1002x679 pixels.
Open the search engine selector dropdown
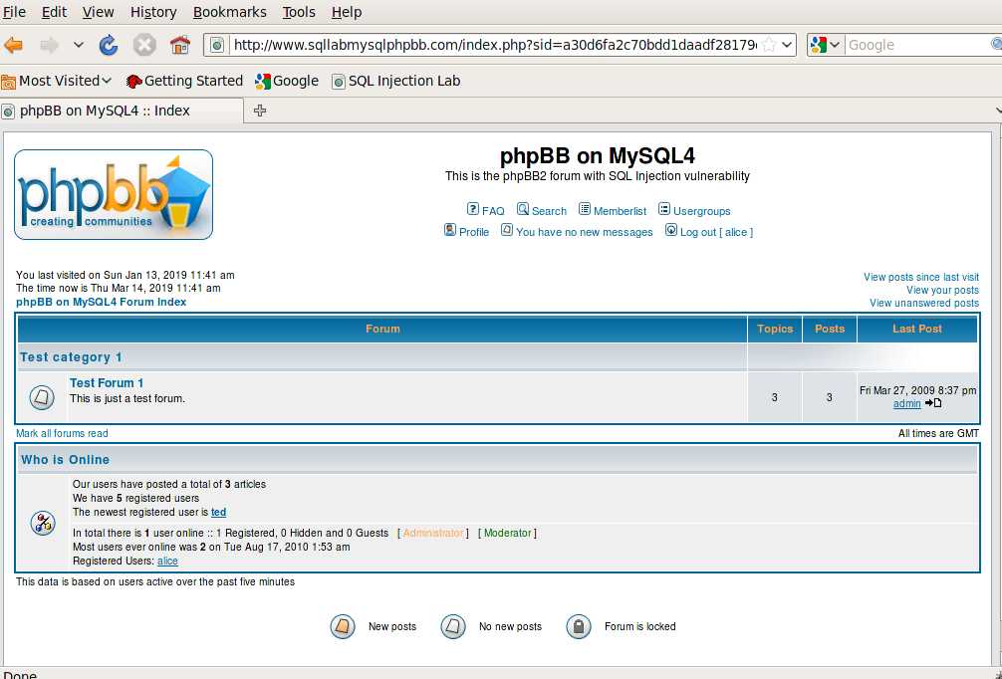coord(825,45)
